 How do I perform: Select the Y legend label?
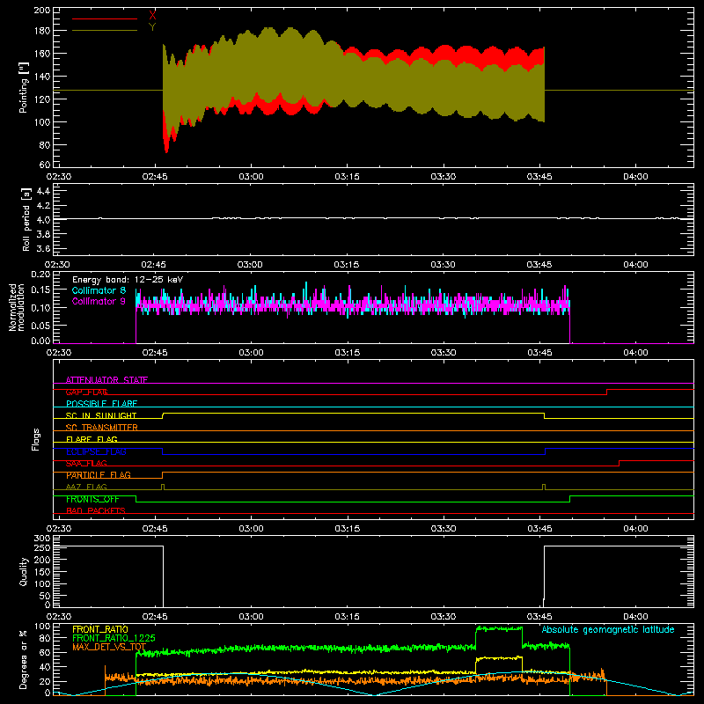point(152,27)
